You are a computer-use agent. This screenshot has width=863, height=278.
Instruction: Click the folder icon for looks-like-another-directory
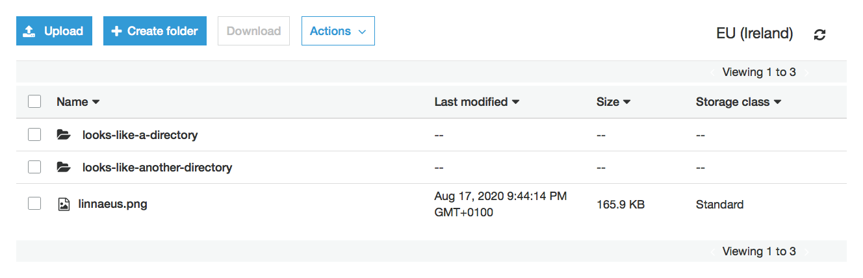click(63, 168)
